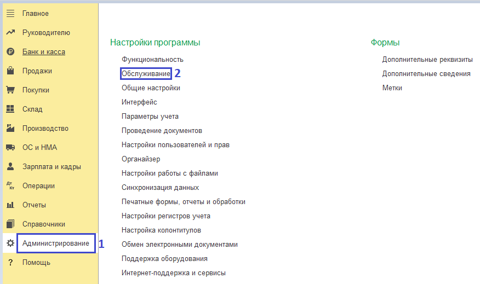Go to Справочники section
480x284 pixels.
point(43,224)
